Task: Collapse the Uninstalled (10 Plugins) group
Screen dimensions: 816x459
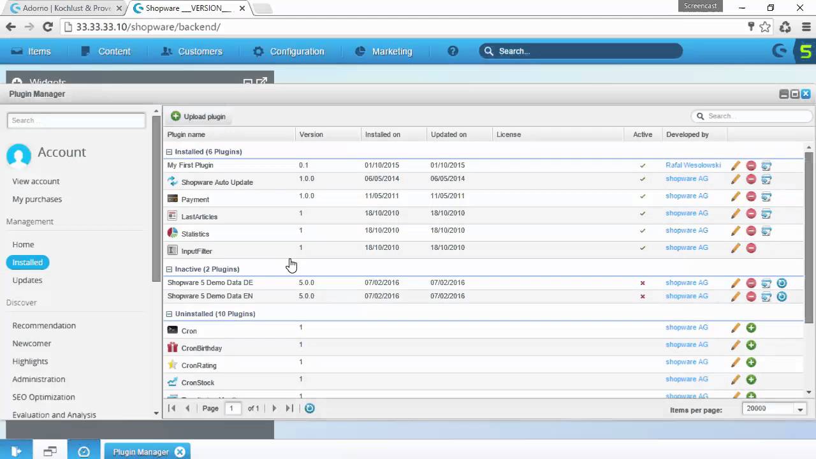Action: point(170,314)
